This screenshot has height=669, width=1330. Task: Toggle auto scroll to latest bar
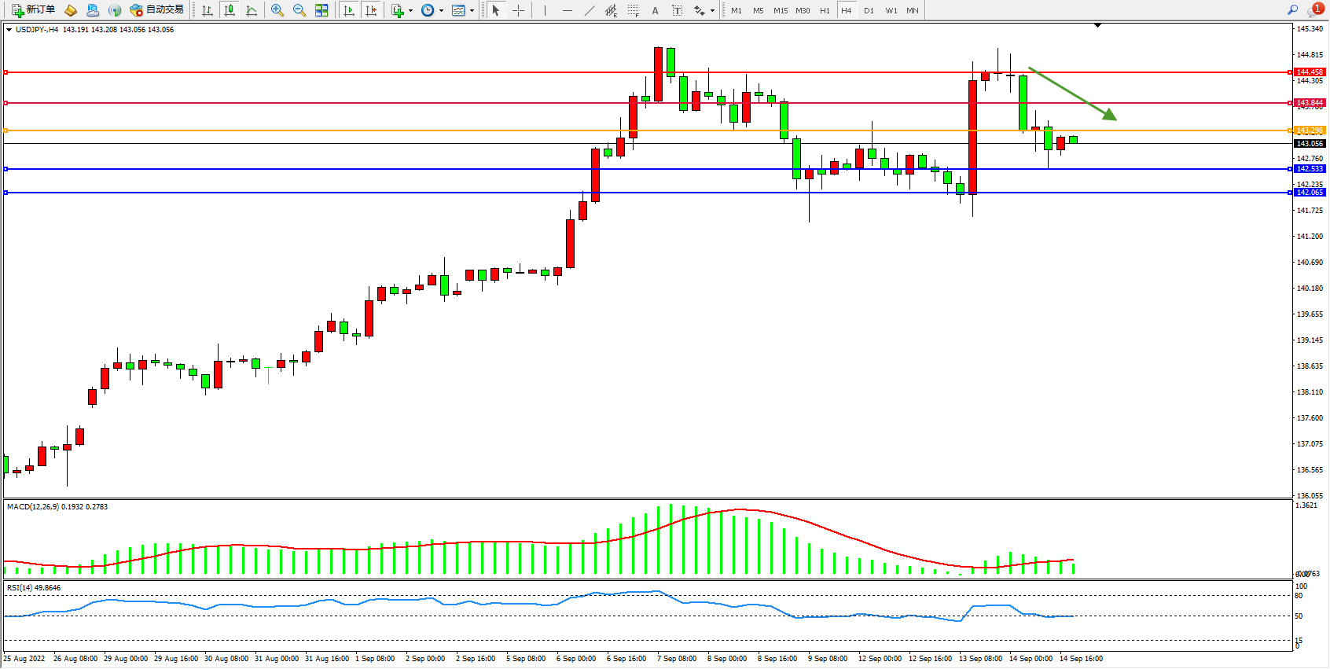[x=349, y=10]
